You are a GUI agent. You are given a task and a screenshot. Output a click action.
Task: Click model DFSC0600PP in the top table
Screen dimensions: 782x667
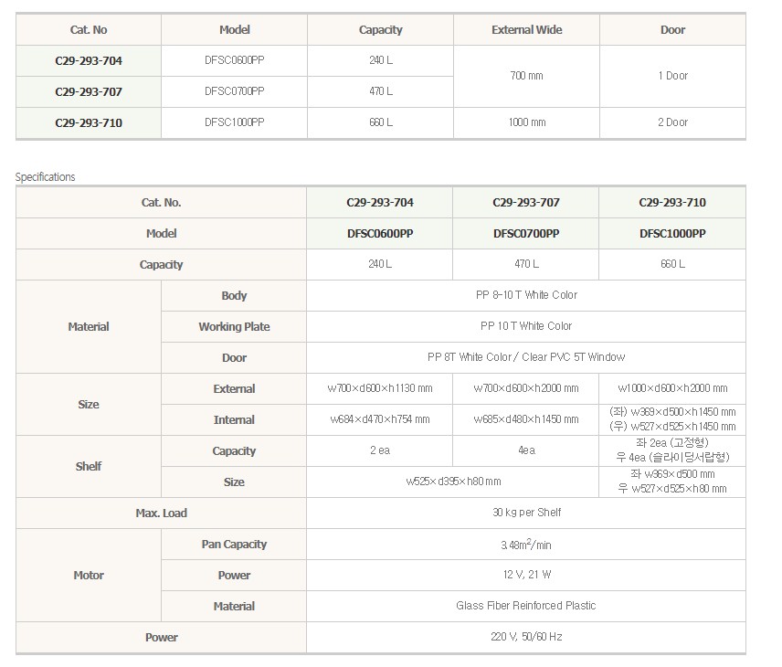235,60
